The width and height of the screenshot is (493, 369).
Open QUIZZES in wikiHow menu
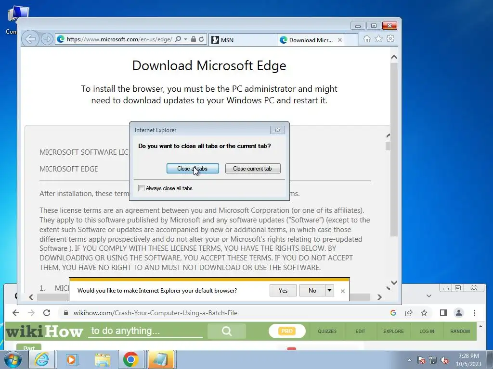tap(327, 332)
